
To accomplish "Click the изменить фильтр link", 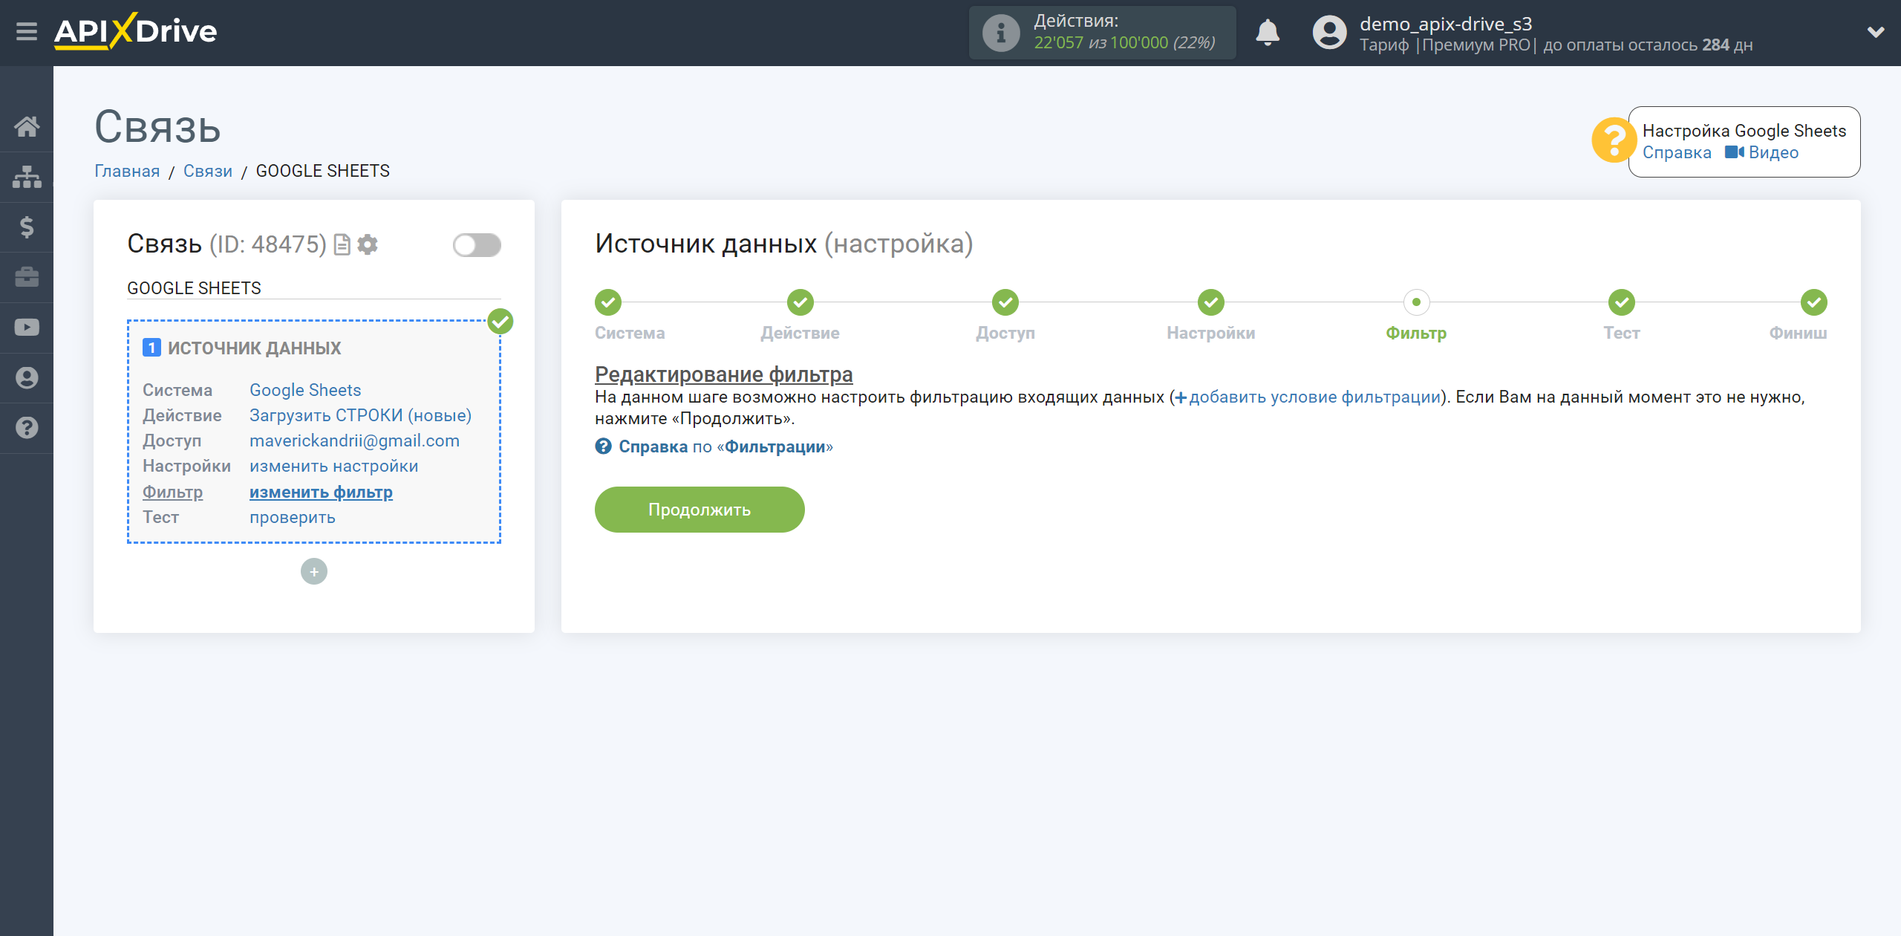I will click(x=320, y=491).
